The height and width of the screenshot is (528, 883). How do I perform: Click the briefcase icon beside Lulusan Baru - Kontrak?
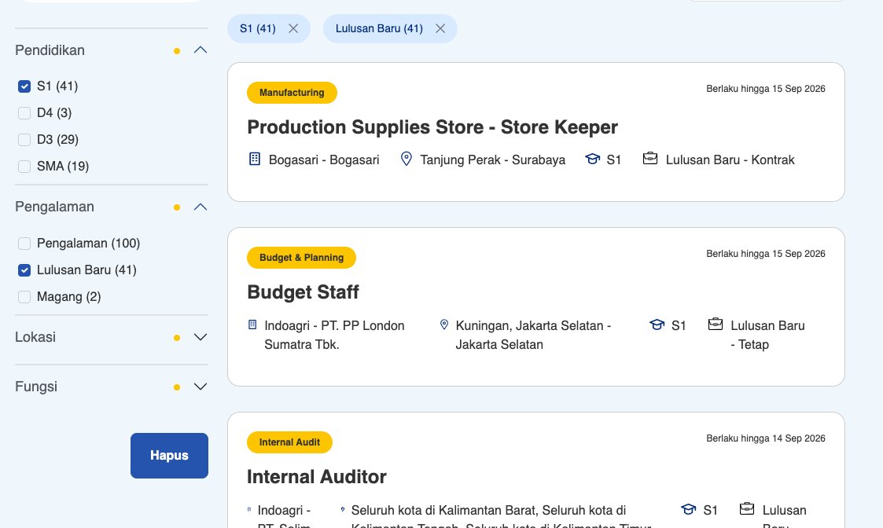[x=650, y=158]
